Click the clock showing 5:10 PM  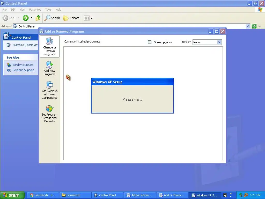(255, 195)
